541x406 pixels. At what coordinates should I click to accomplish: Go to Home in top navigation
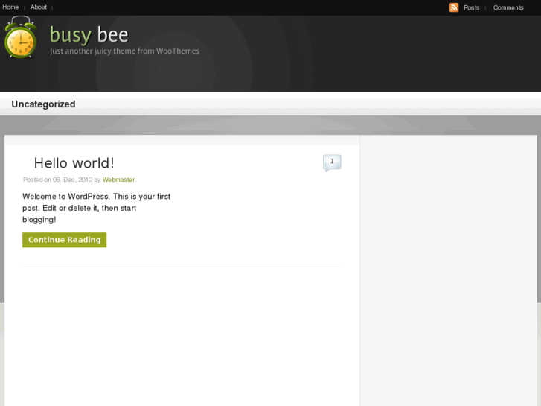coord(10,7)
